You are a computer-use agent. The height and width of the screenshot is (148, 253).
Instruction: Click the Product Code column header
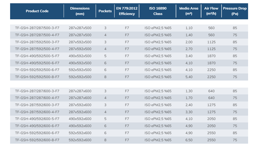[x=37, y=11]
